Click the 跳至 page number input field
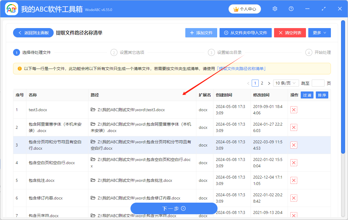The height and width of the screenshot is (220, 348). tap(318, 83)
